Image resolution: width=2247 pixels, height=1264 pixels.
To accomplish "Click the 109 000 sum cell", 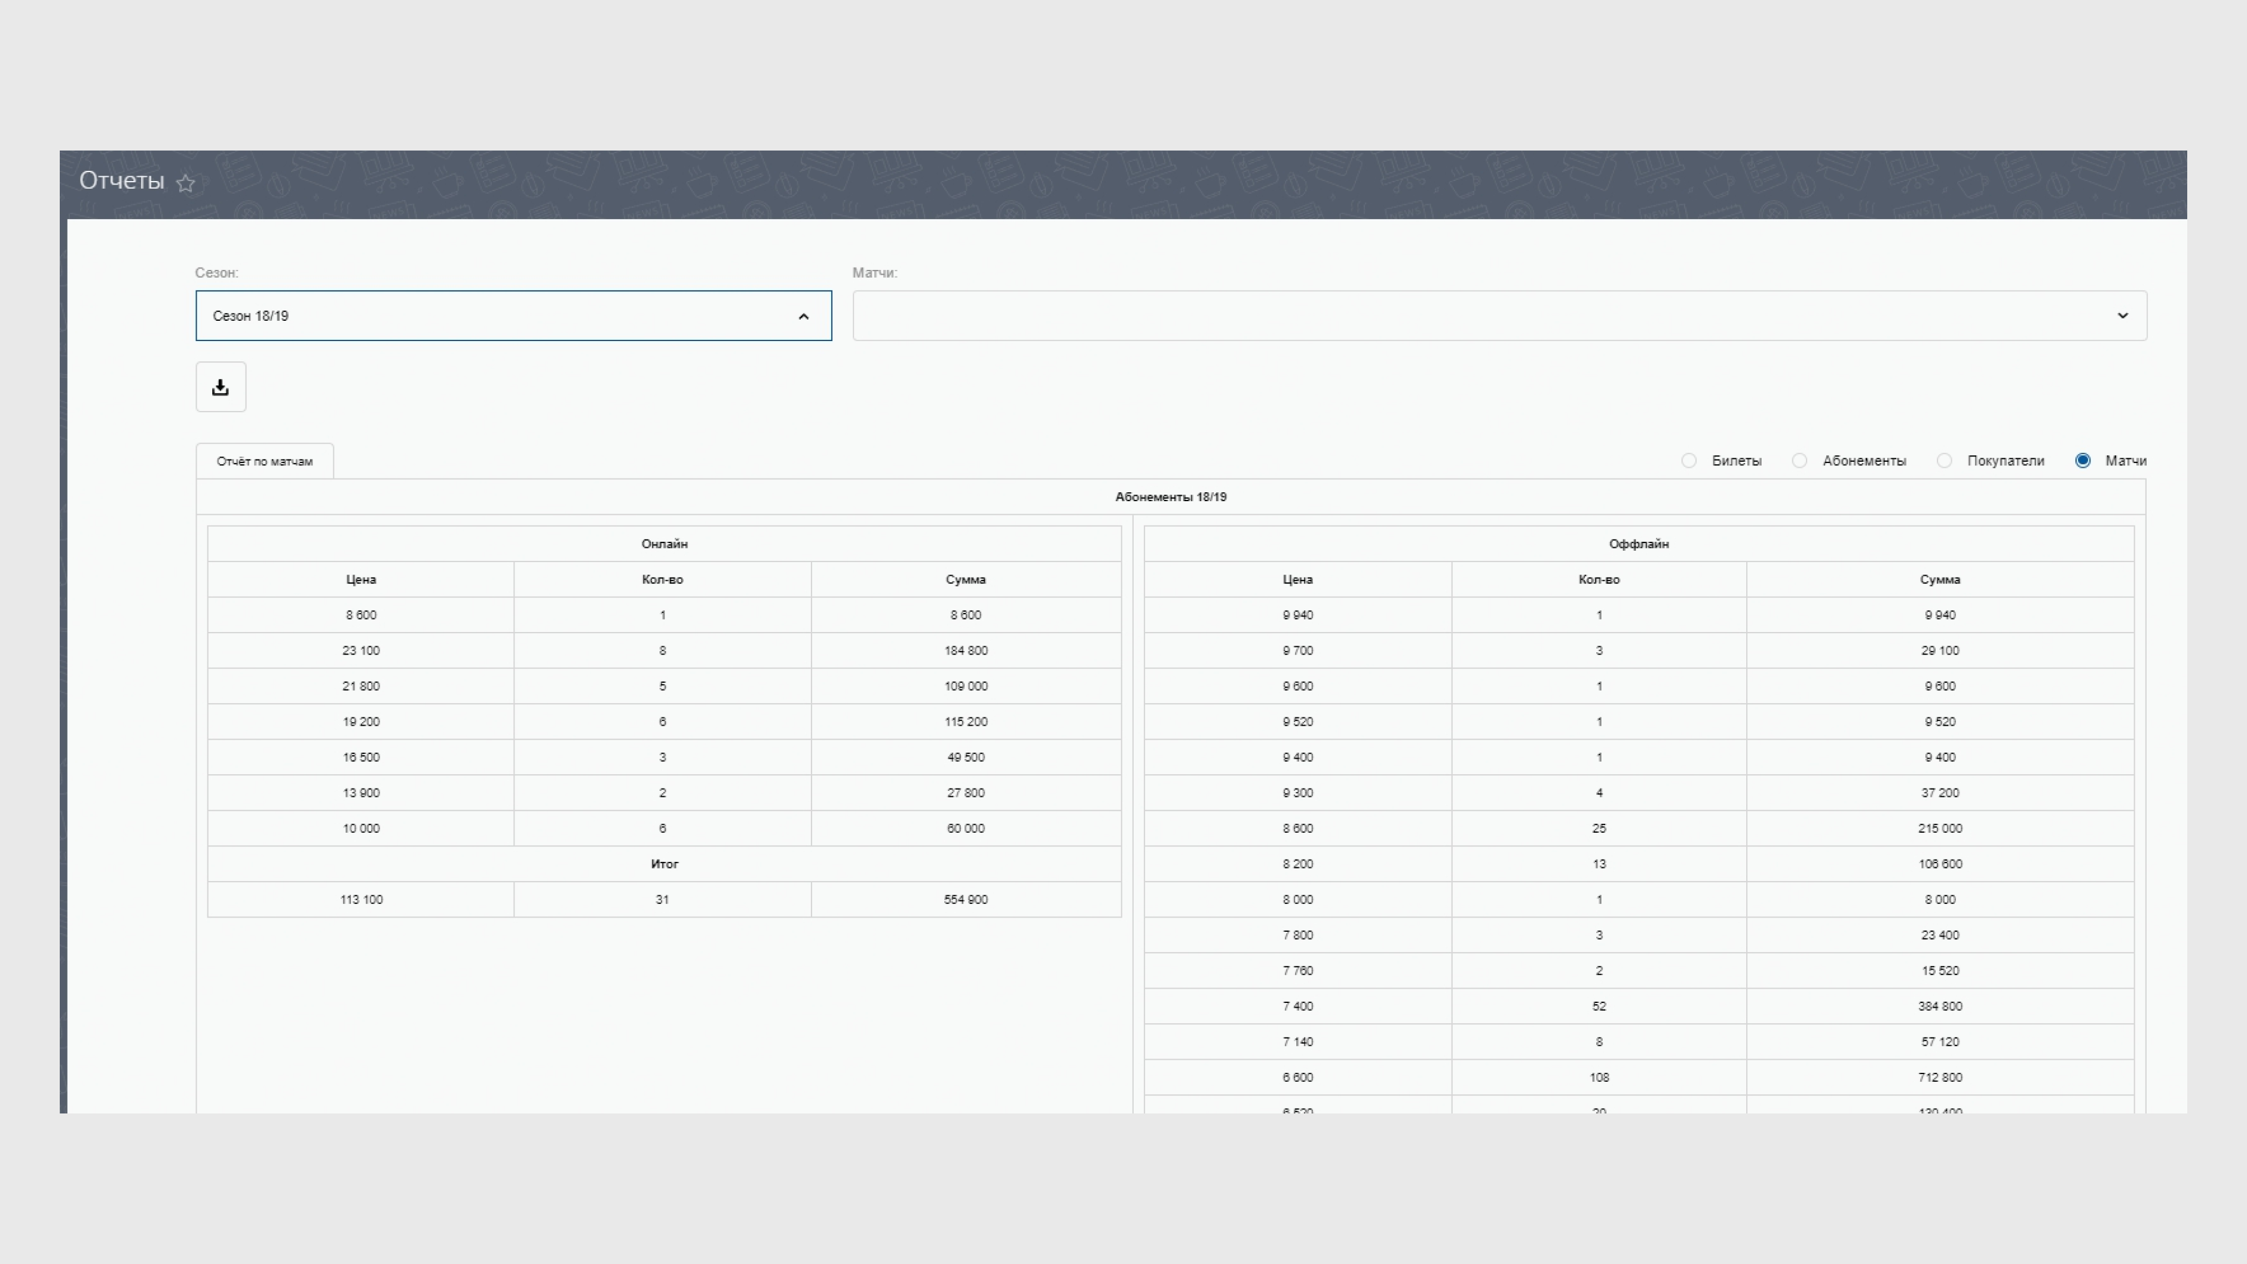I will point(966,687).
